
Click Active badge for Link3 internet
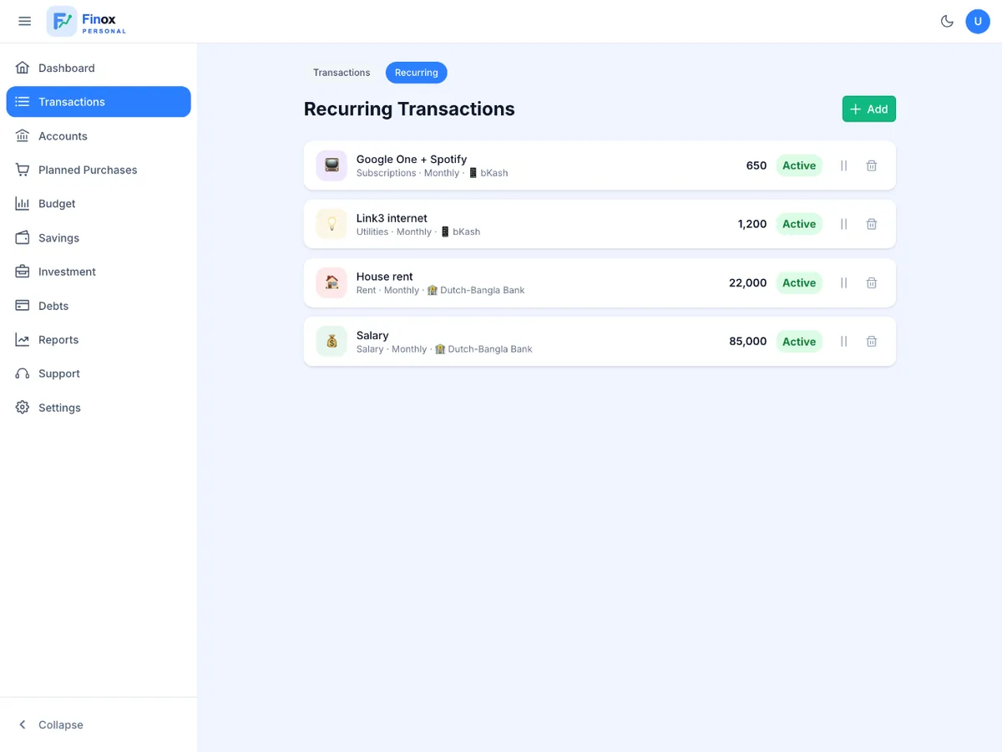799,224
